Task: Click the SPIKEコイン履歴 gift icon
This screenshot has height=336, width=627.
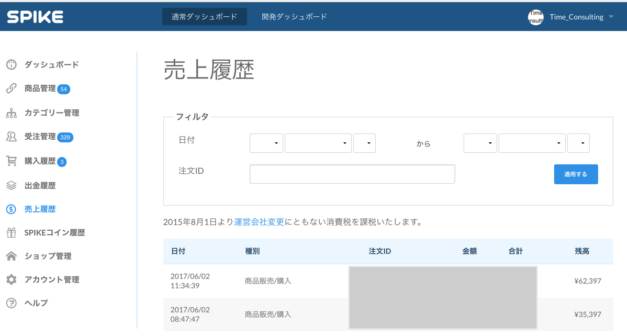Action: [x=11, y=232]
